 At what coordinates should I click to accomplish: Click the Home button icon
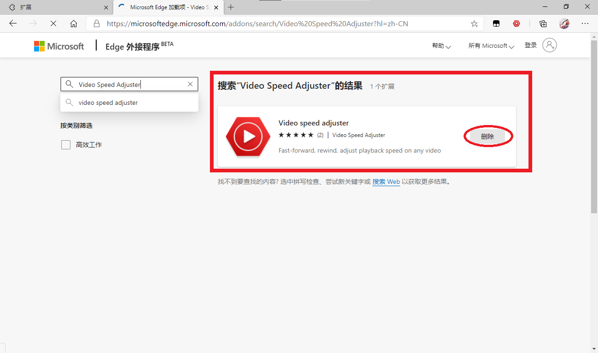(x=74, y=23)
